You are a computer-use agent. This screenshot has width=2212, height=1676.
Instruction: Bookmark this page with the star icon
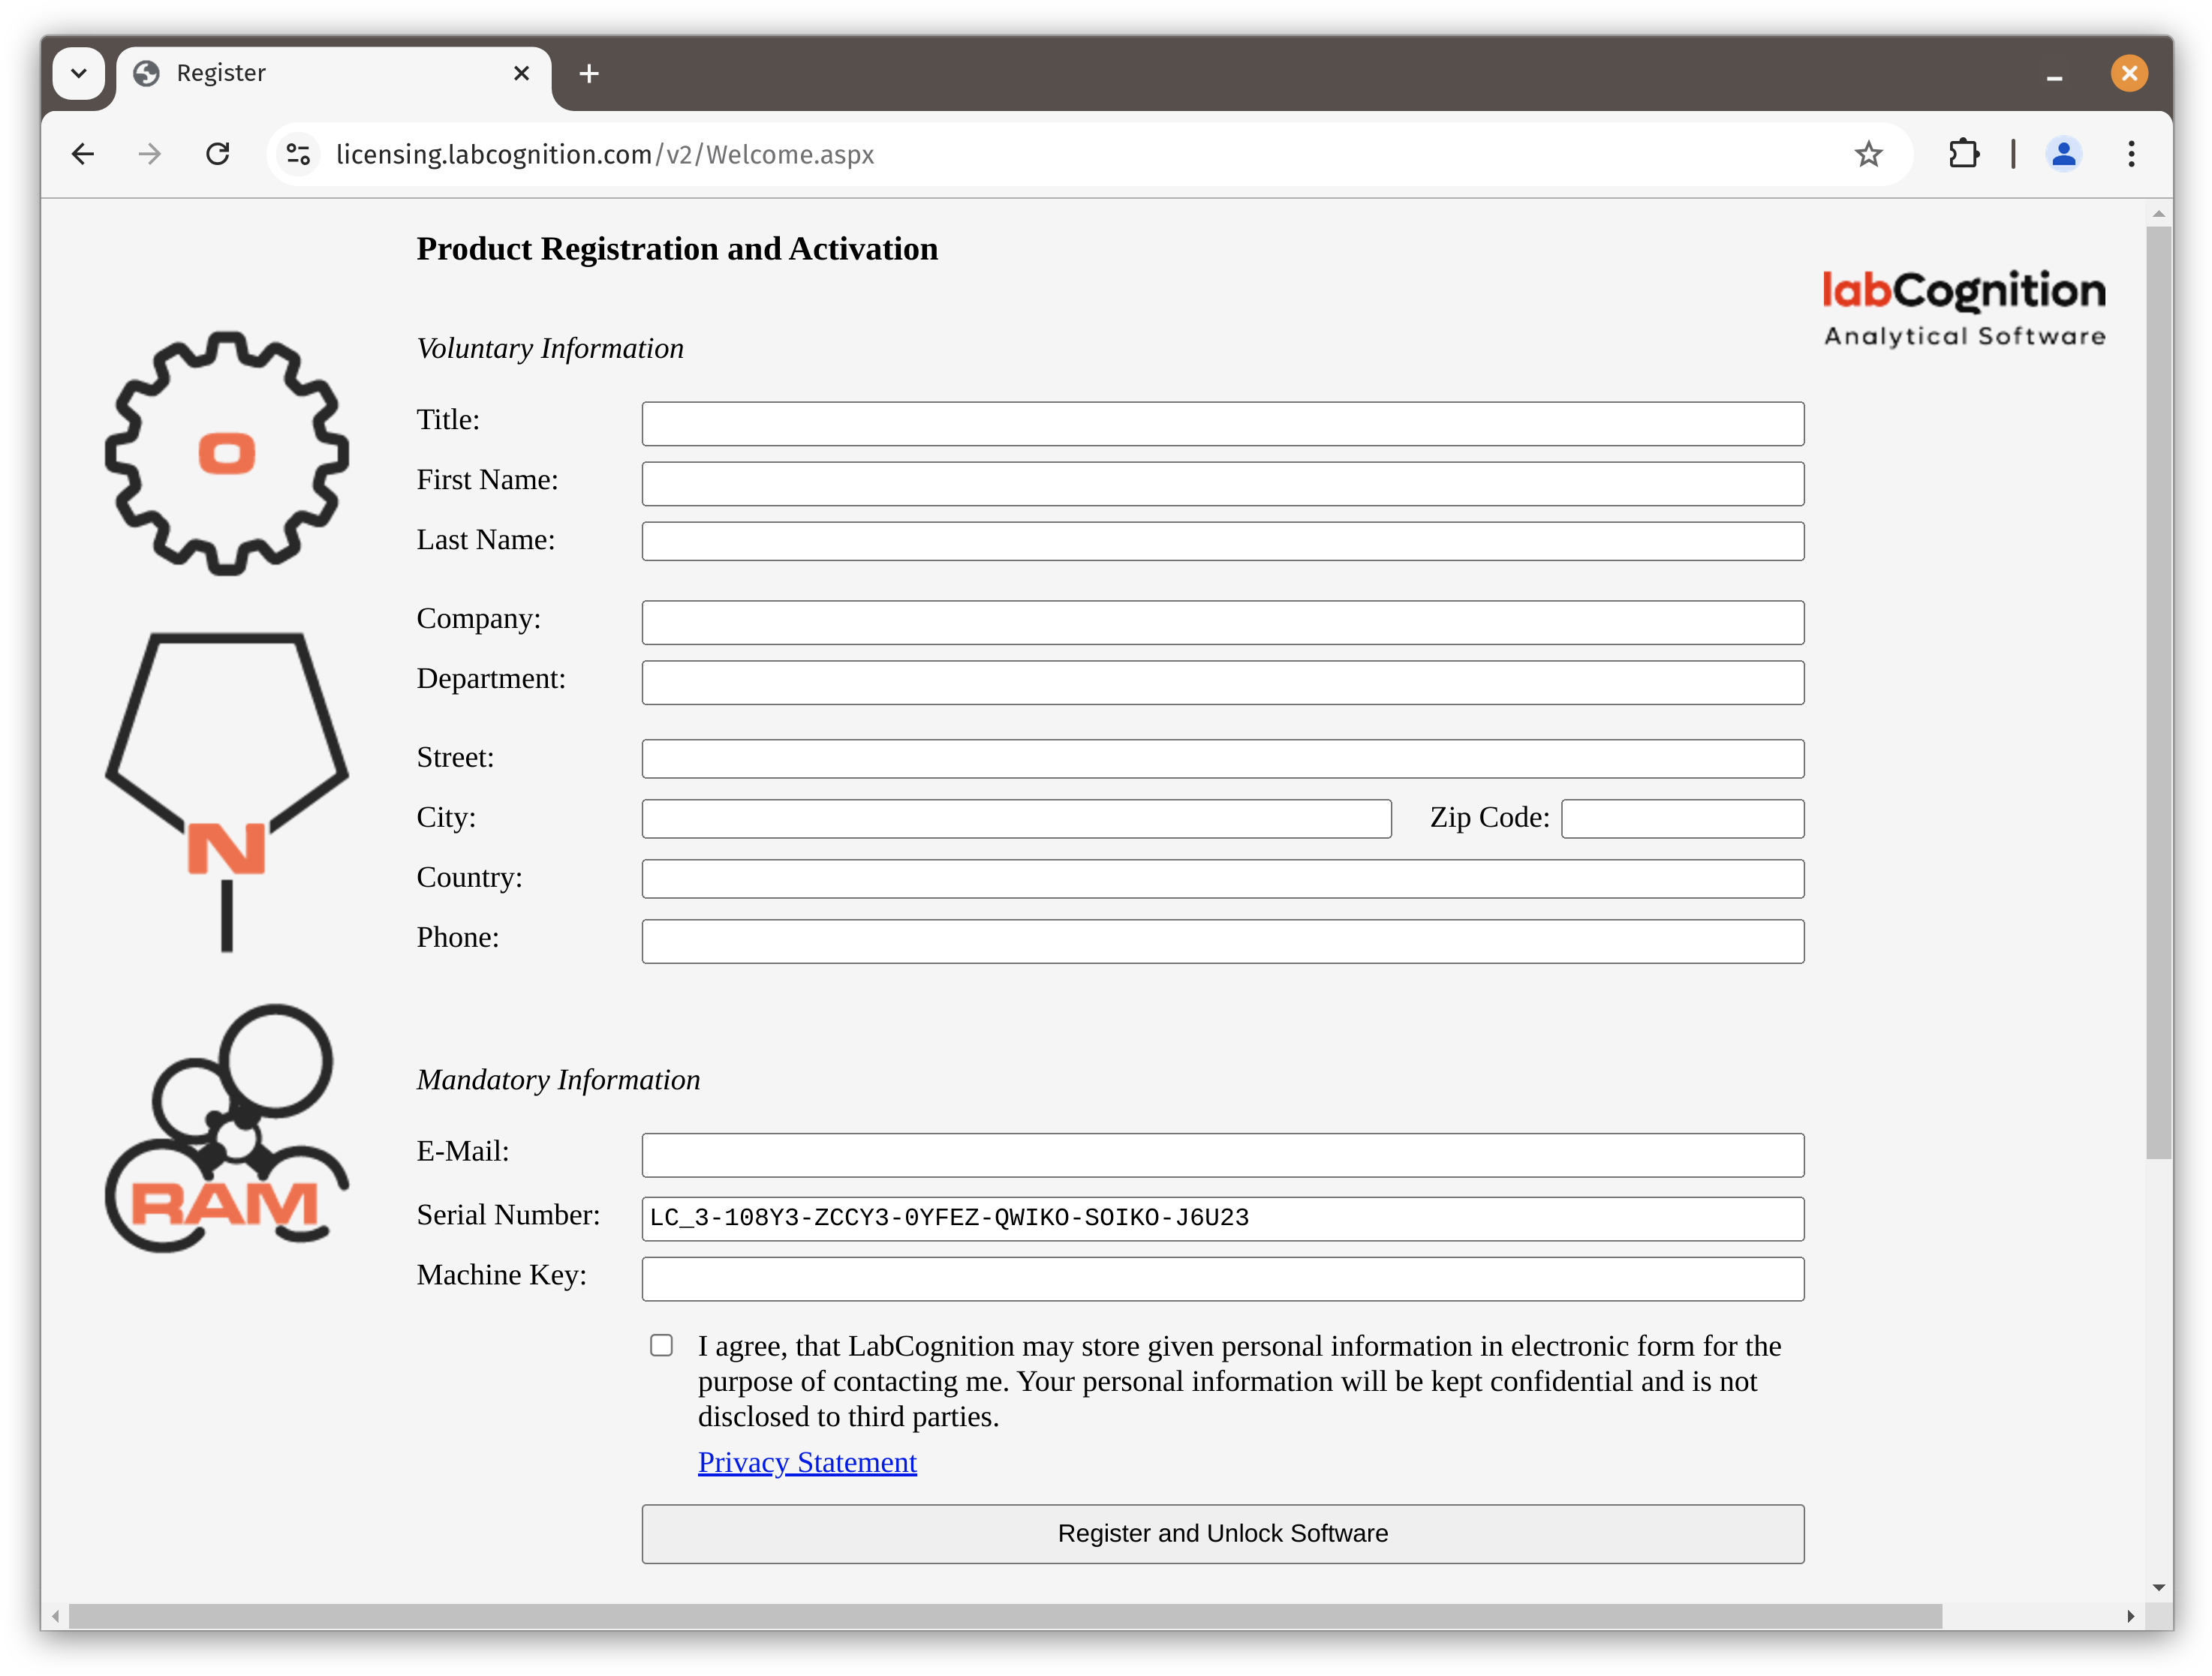tap(1868, 154)
